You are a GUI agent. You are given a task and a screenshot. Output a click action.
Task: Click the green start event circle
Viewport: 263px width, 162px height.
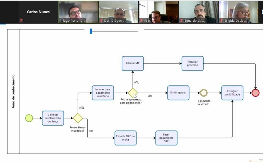[x=29, y=118]
